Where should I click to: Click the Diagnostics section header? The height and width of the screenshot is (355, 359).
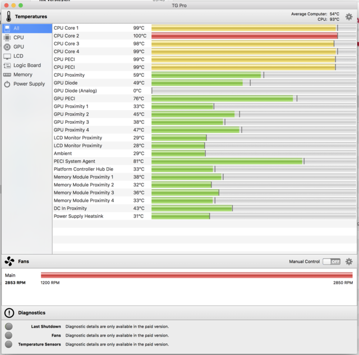(x=31, y=312)
